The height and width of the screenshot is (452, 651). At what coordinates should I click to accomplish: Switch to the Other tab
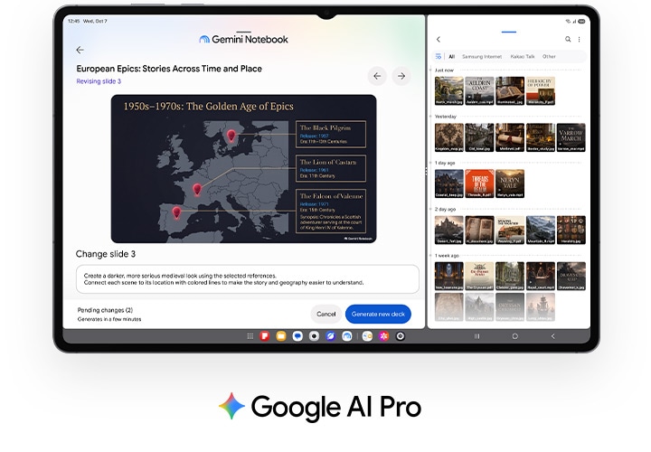point(549,56)
